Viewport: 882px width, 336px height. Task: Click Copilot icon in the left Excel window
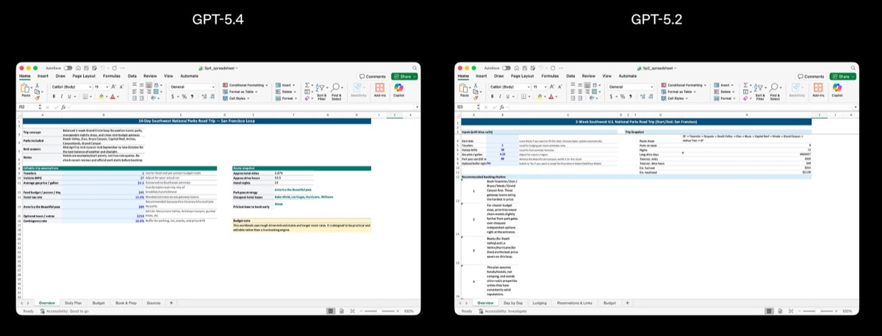pyautogui.click(x=399, y=88)
